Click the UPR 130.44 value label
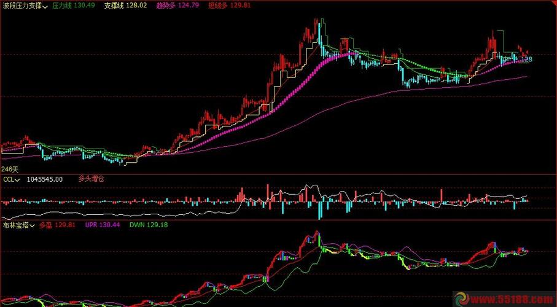Viewport: 557px width, 307px height. point(103,225)
